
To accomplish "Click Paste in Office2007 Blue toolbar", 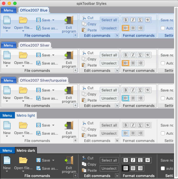I will [x=89, y=30].
